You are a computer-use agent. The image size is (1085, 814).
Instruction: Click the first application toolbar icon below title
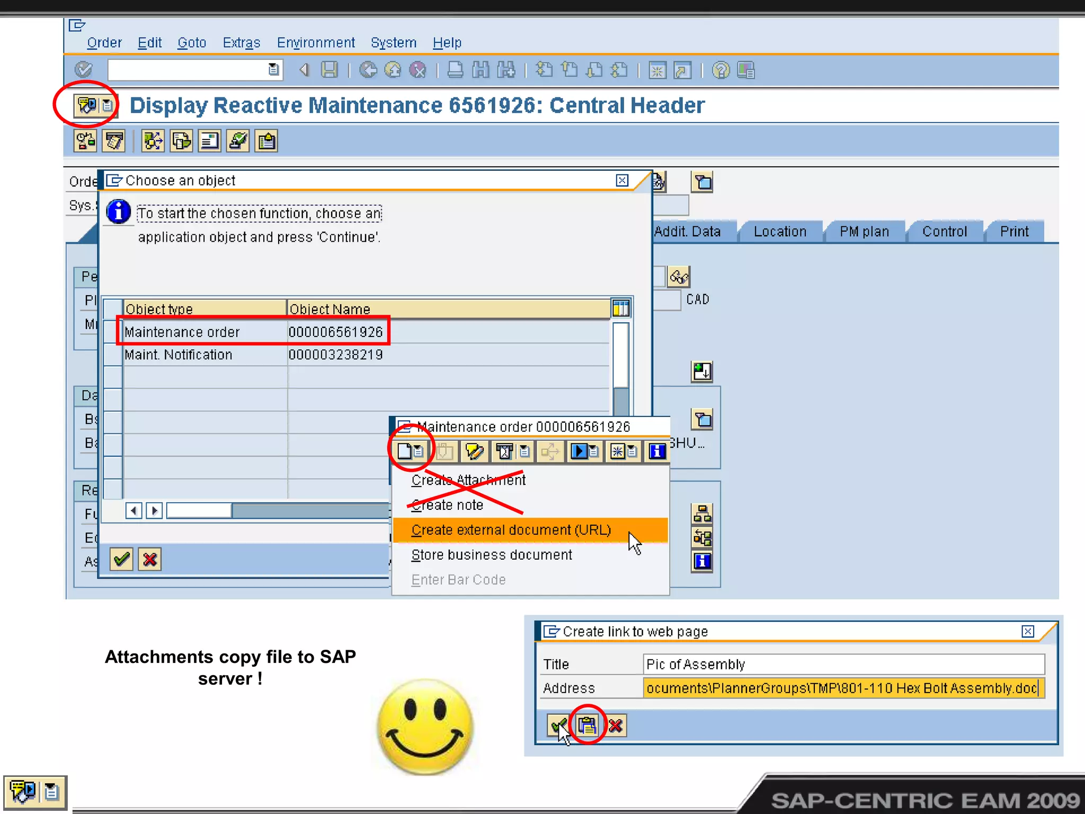coord(85,141)
